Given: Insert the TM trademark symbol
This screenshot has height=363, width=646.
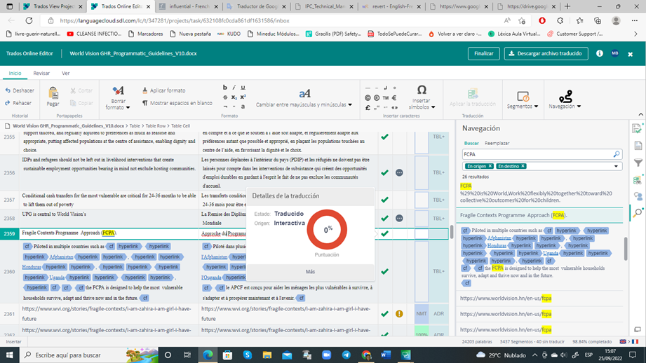Looking at the screenshot, I should point(386,98).
